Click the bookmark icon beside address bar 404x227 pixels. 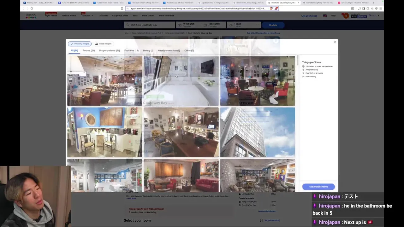(122, 9)
